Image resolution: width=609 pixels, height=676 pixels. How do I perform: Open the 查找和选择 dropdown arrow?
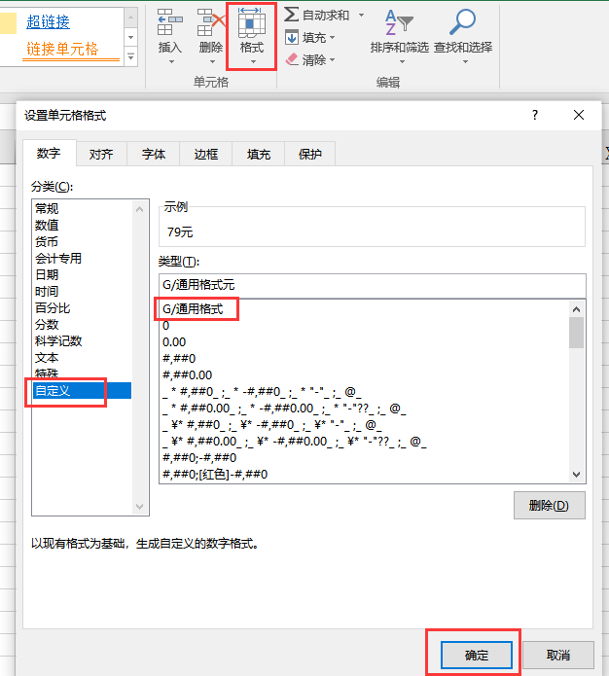pos(465,62)
